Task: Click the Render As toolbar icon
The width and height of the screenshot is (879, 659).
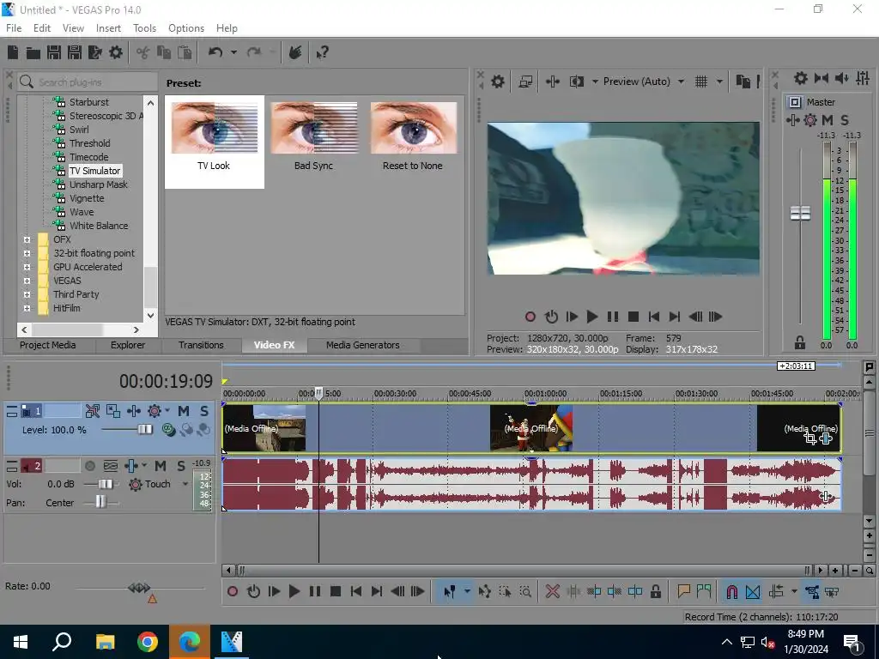Action: 94,52
